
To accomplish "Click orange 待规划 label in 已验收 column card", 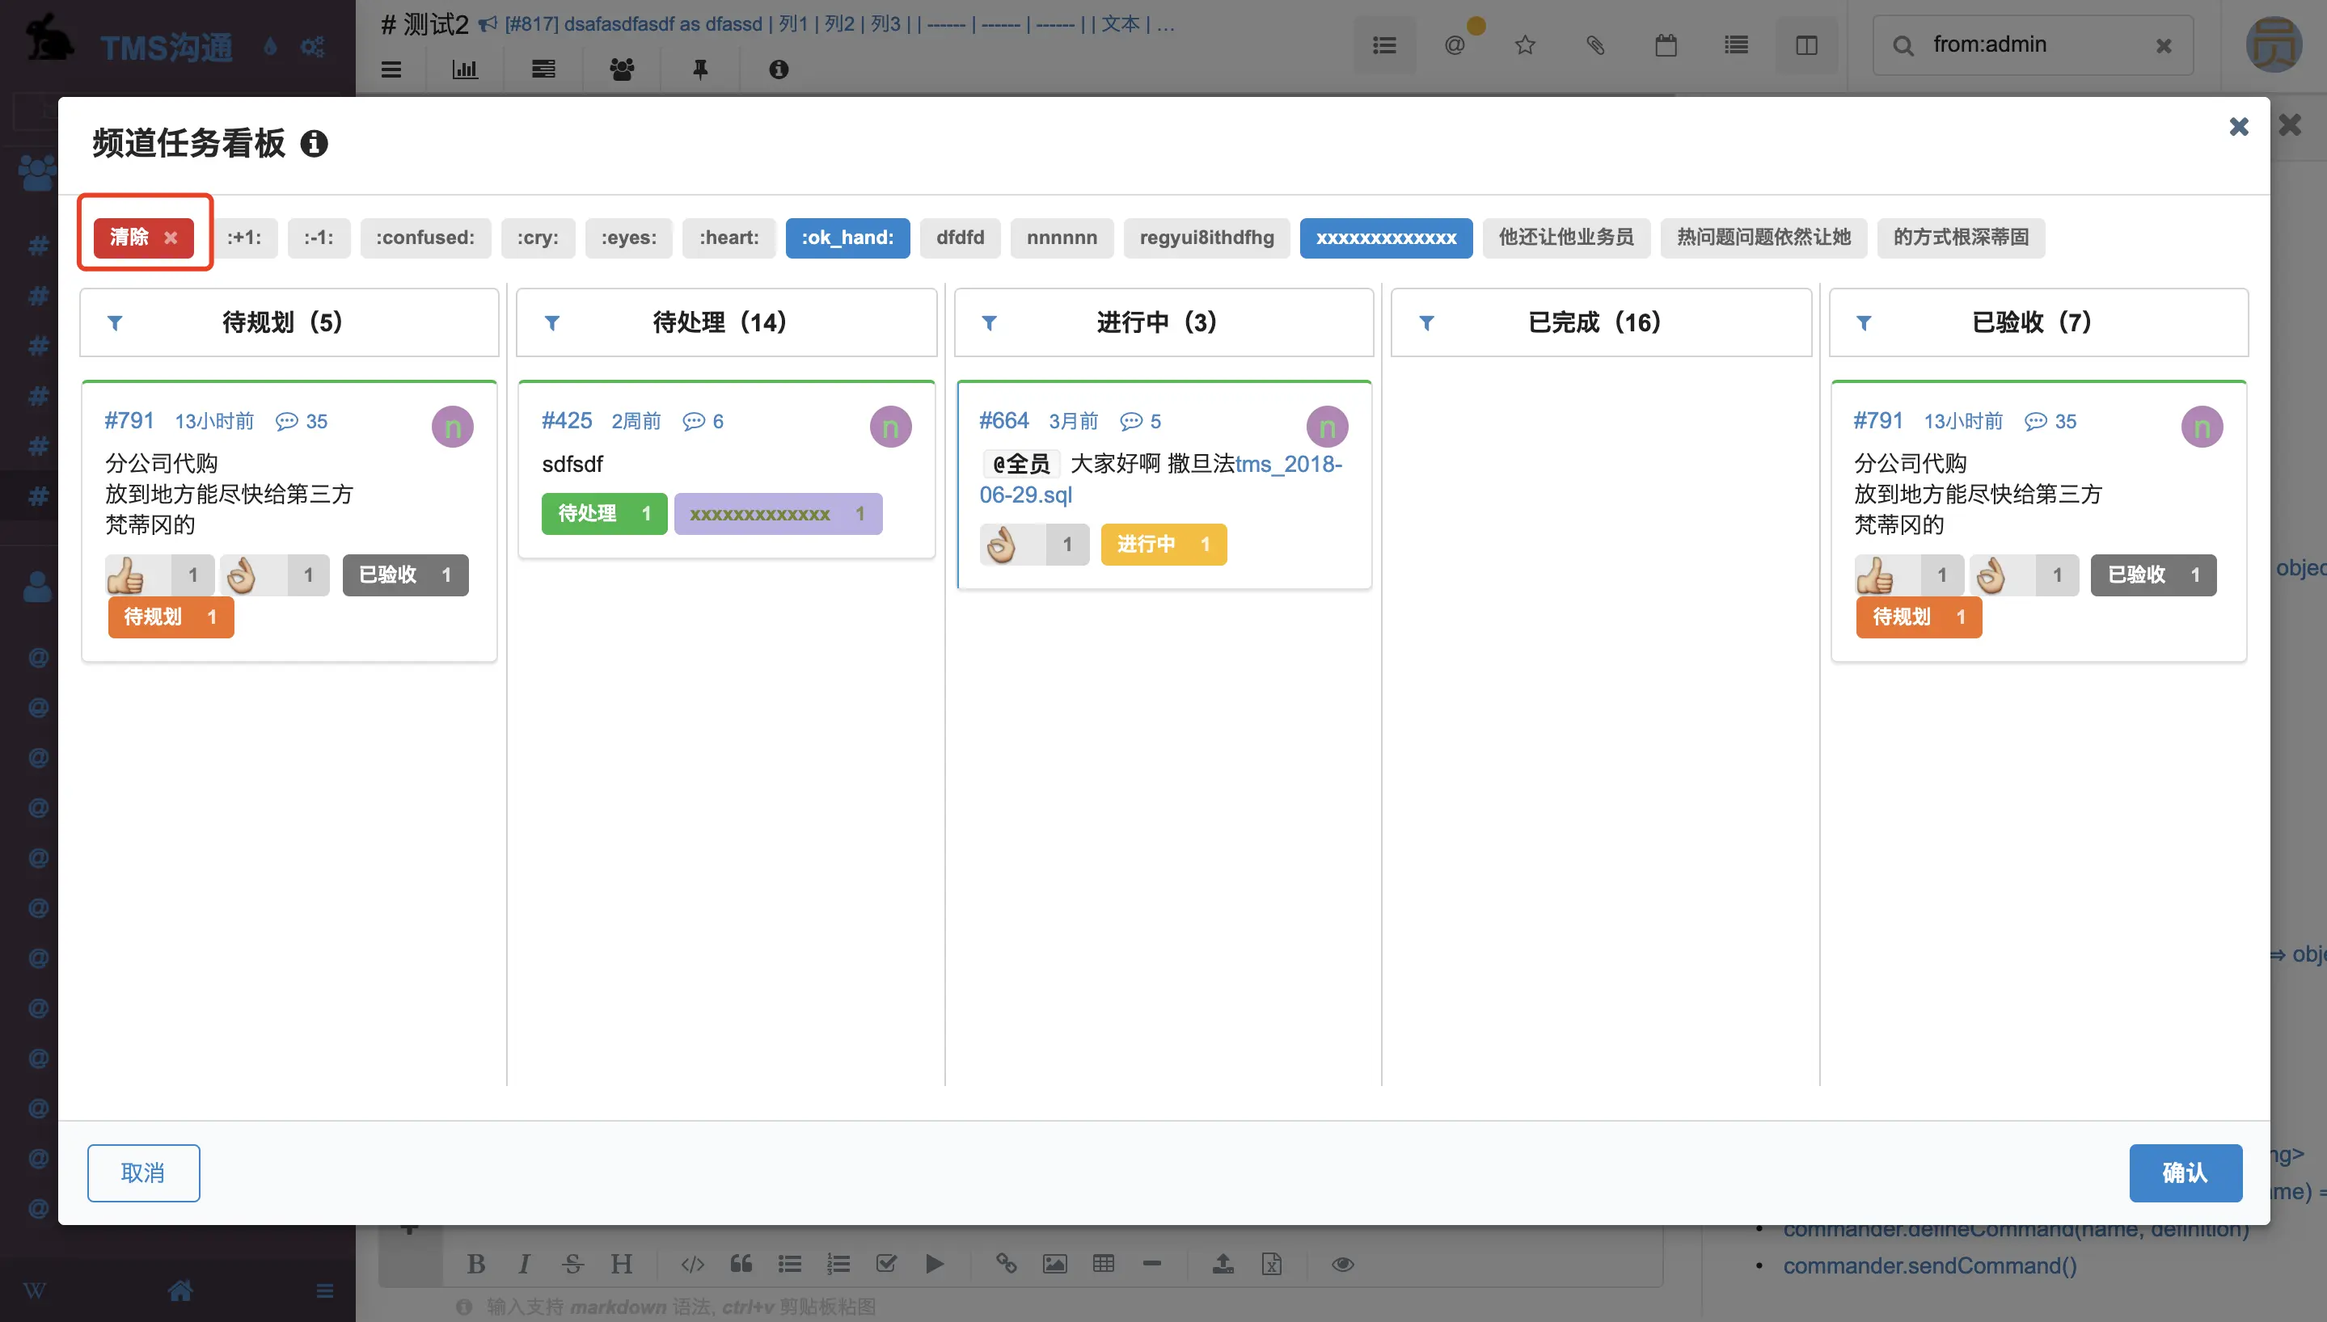I will click(1919, 617).
